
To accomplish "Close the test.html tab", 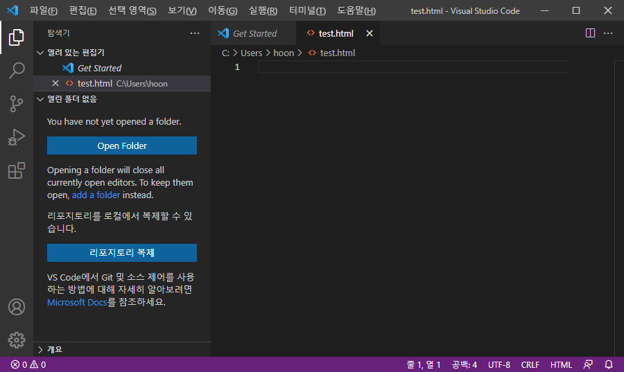I will coord(370,33).
